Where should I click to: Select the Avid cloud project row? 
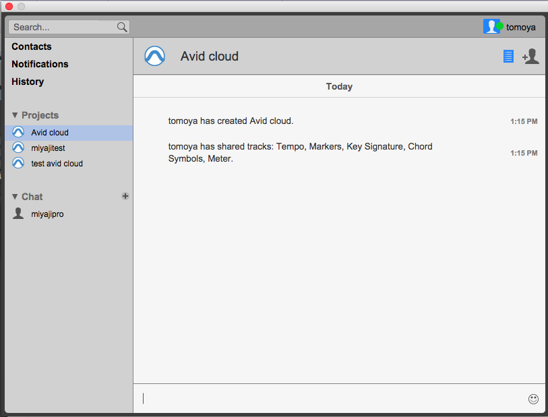tap(69, 133)
